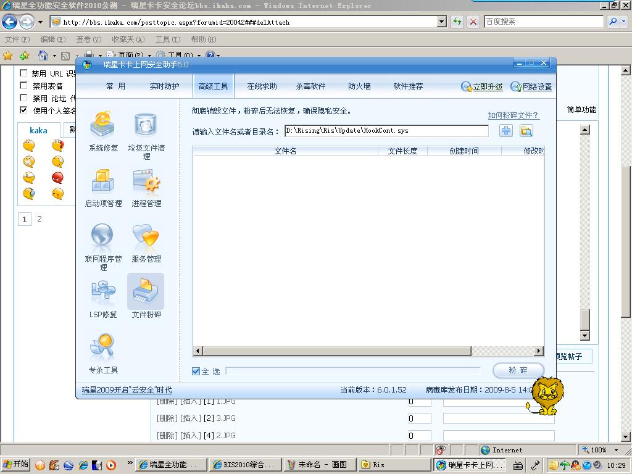The width and height of the screenshot is (632, 474).
Task: Go to page 2 of emoticons
Action: pos(39,219)
